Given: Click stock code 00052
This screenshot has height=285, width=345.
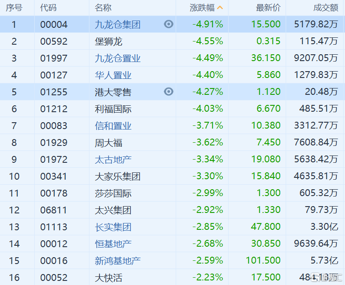Looking at the screenshot, I should [54, 278].
